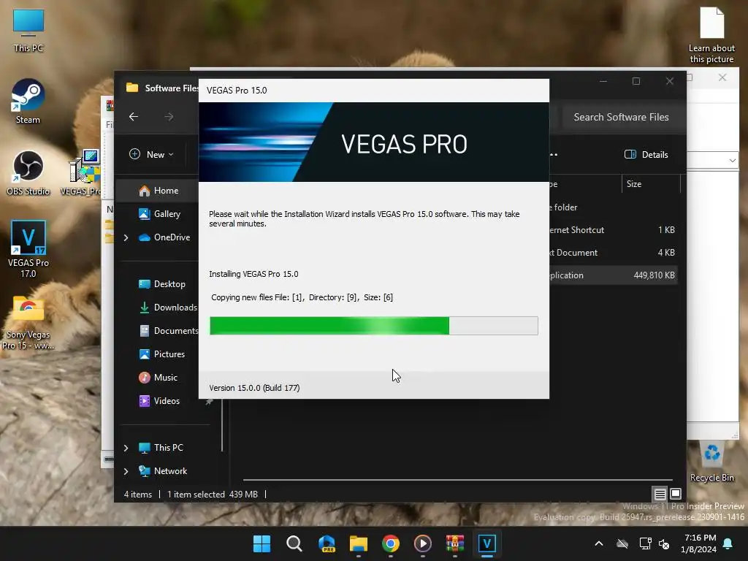Expand the This PC tree node

coord(126,448)
